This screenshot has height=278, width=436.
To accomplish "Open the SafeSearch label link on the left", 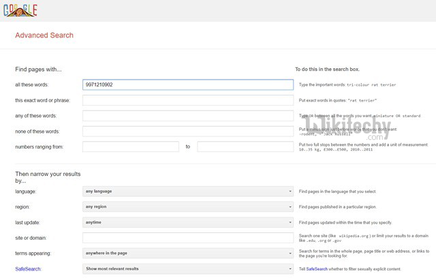I will (29, 269).
